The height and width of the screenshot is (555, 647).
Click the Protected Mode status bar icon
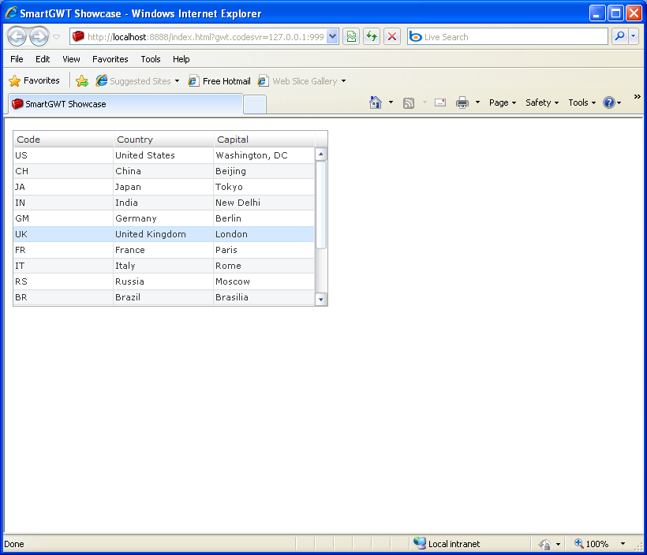tap(544, 544)
